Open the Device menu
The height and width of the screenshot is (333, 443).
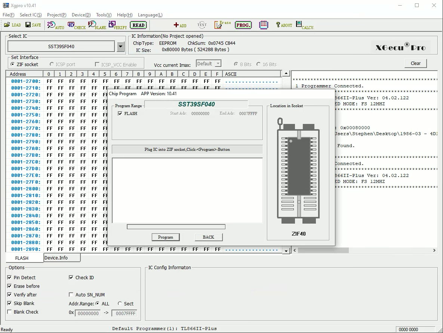pyautogui.click(x=81, y=15)
